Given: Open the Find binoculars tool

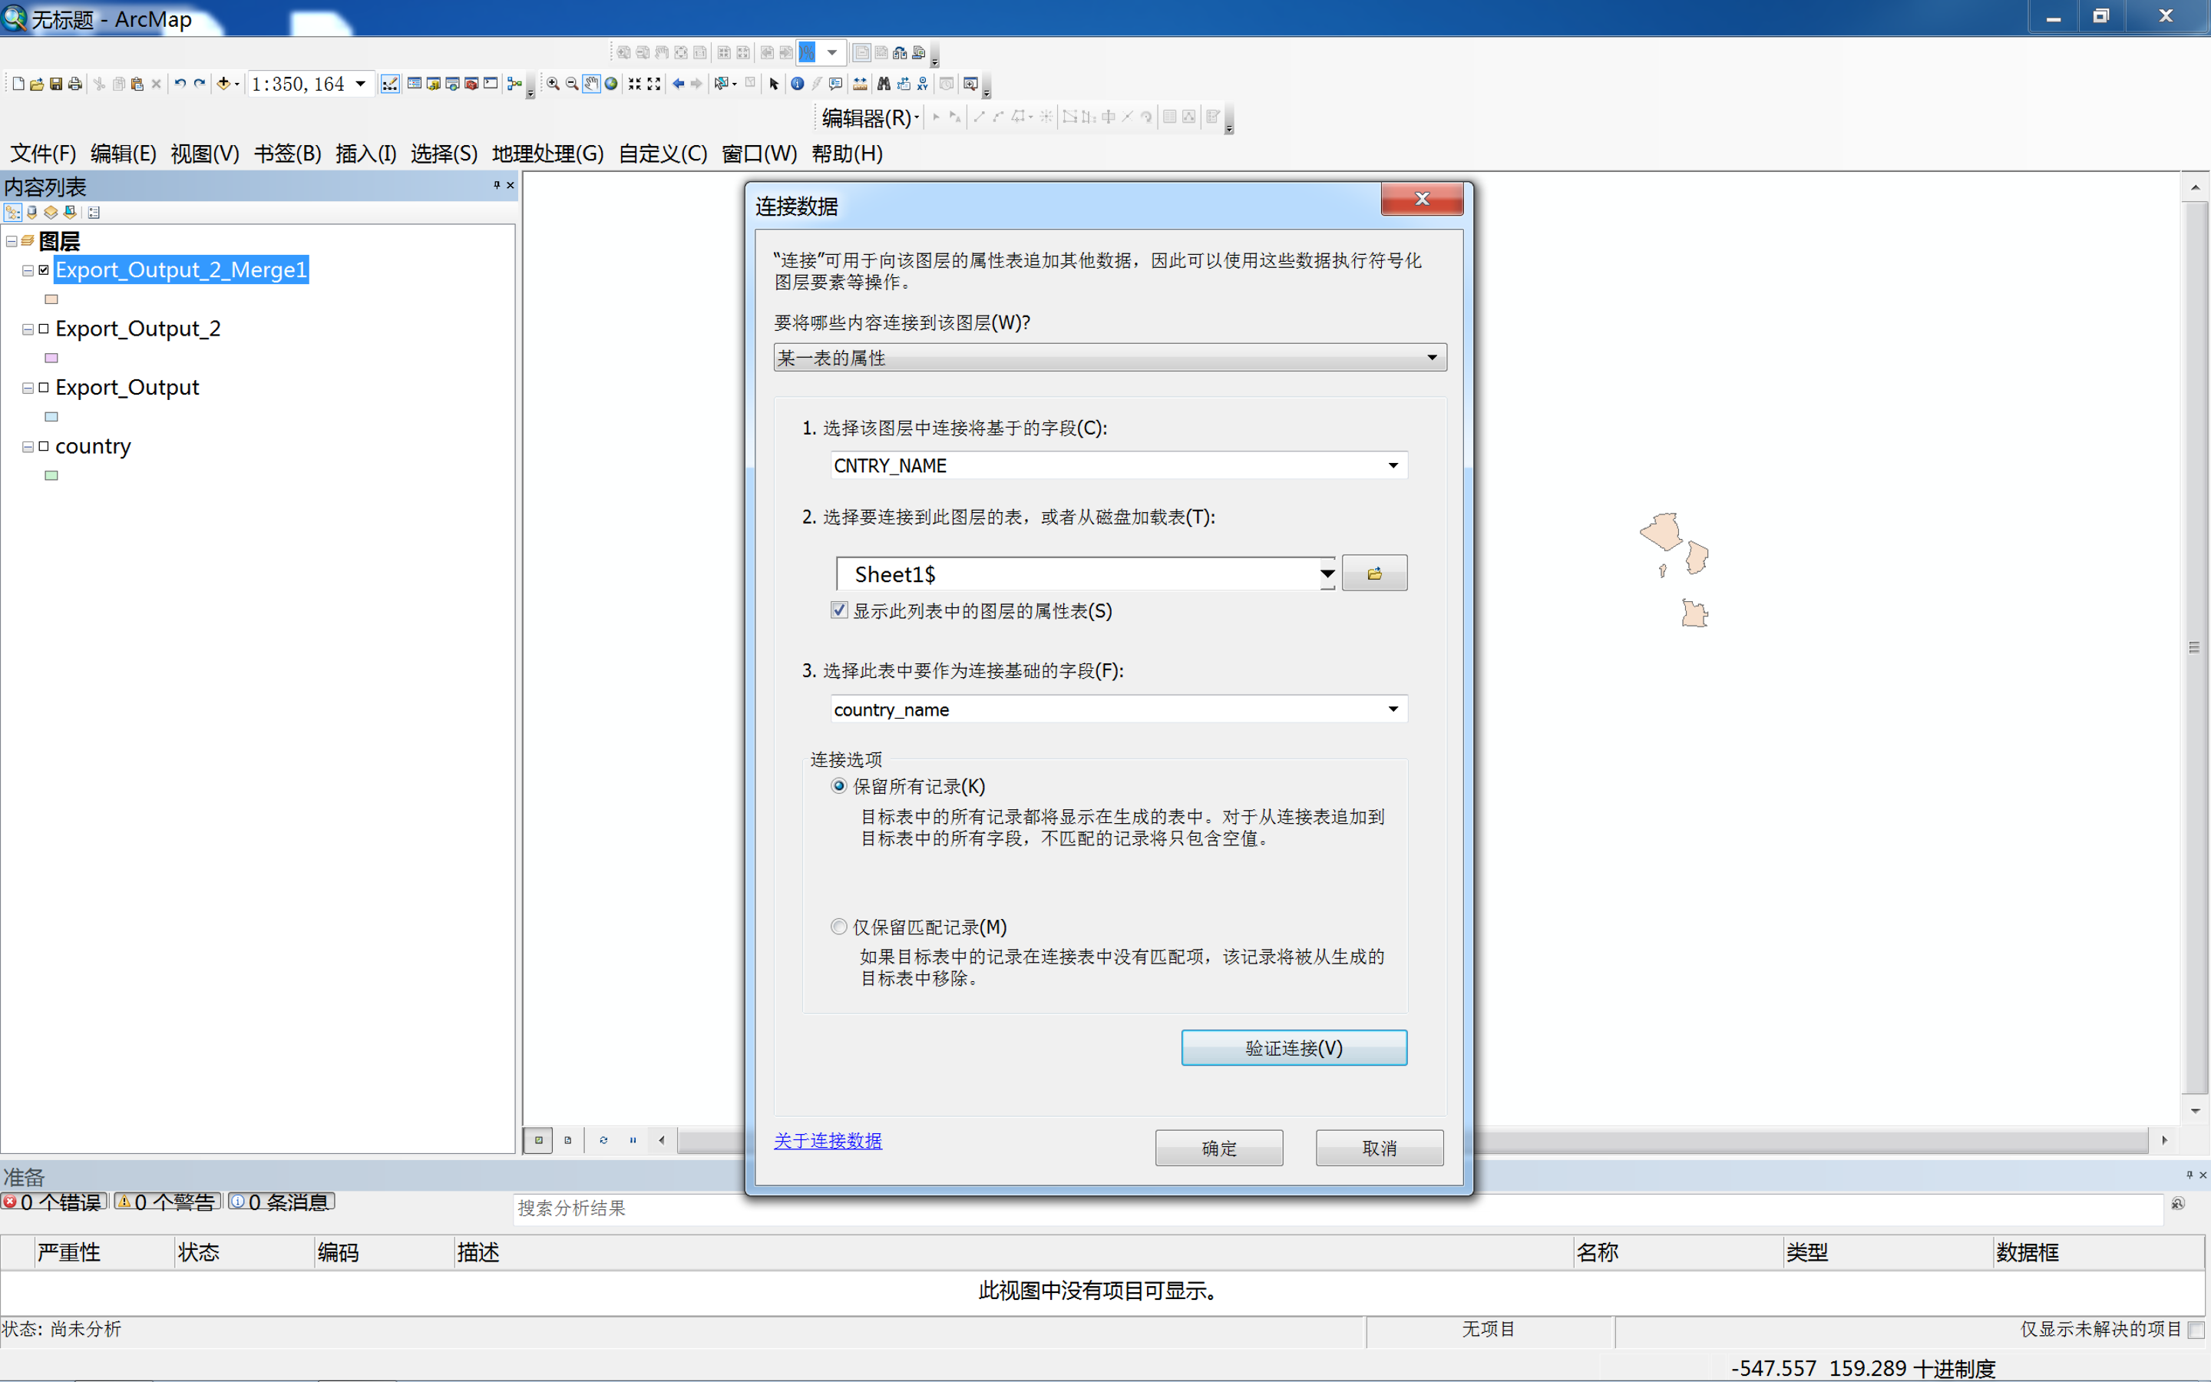Looking at the screenshot, I should click(x=884, y=84).
